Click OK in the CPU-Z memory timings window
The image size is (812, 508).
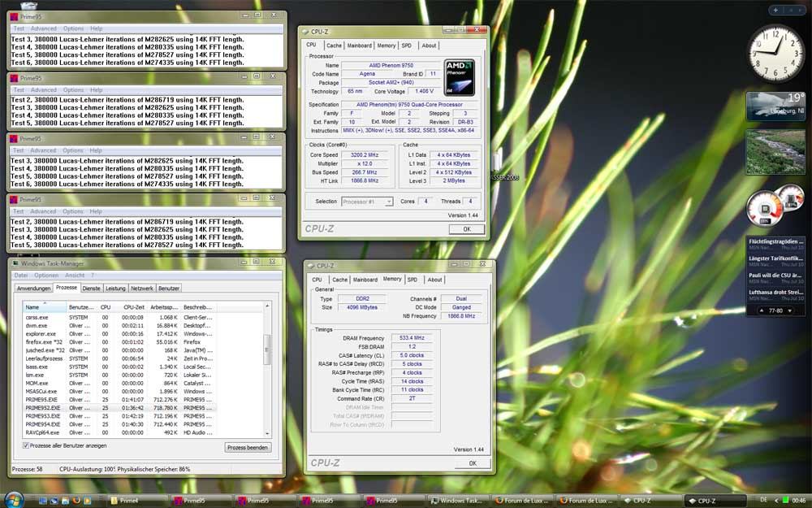(473, 463)
